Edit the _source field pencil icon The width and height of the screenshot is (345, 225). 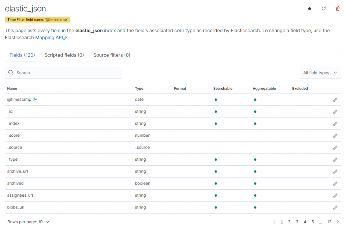335,148
